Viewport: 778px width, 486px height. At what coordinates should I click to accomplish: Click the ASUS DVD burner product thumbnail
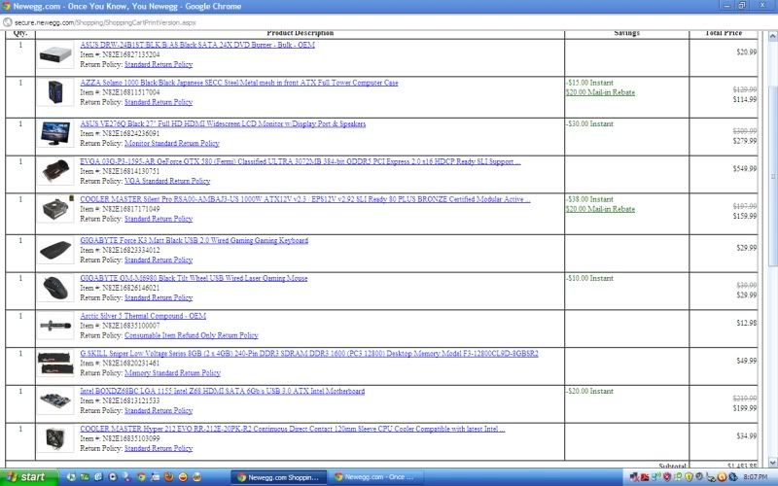click(x=55, y=54)
